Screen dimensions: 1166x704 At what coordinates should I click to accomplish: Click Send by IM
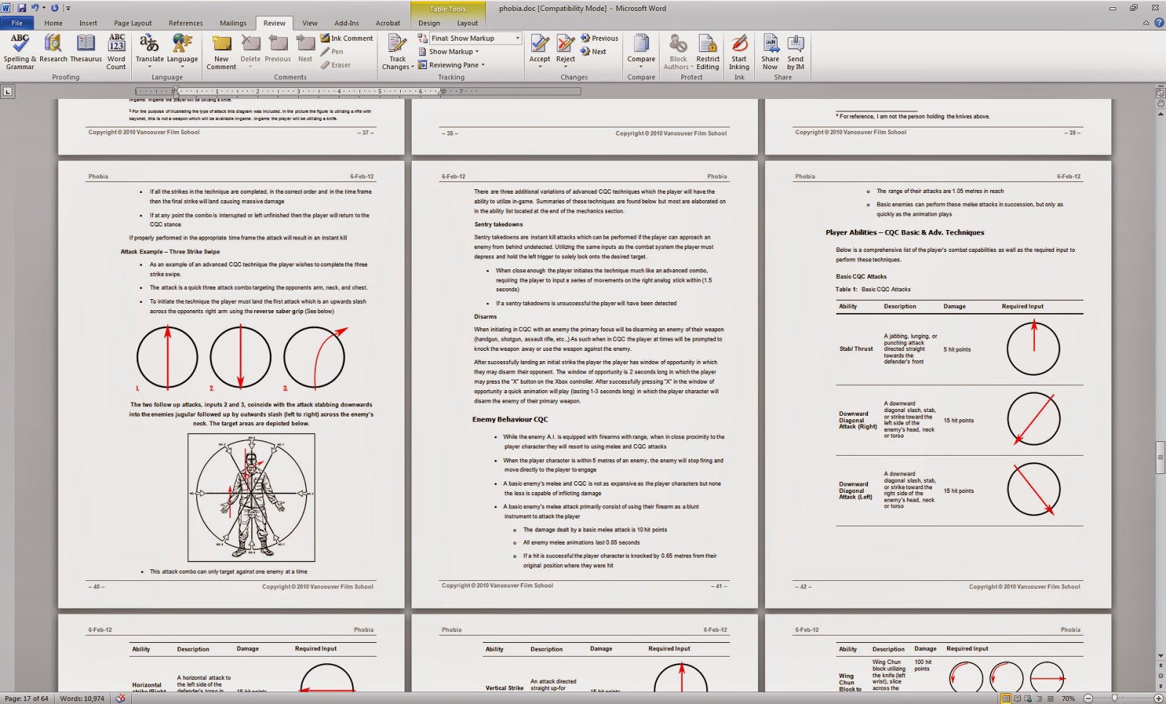coord(796,52)
